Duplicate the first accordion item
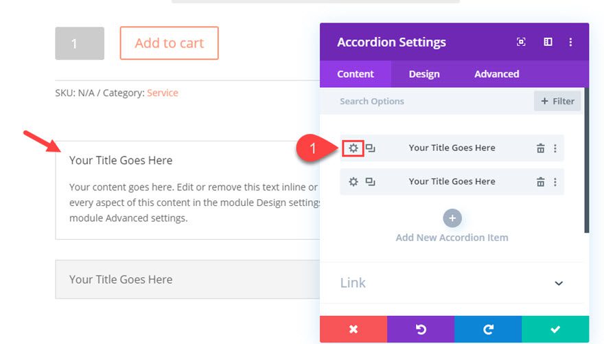 point(370,148)
